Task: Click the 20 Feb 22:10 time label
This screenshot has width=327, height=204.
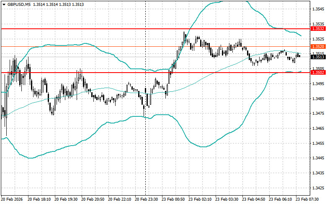Action: 119,199
